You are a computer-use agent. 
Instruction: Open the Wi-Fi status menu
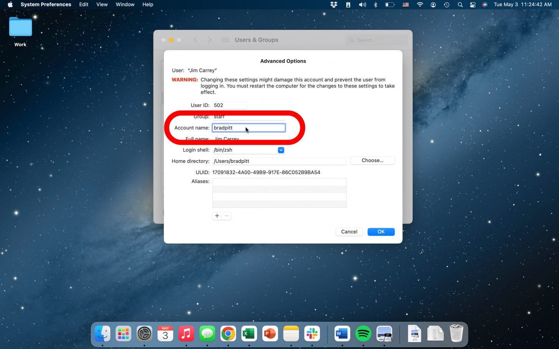420,5
